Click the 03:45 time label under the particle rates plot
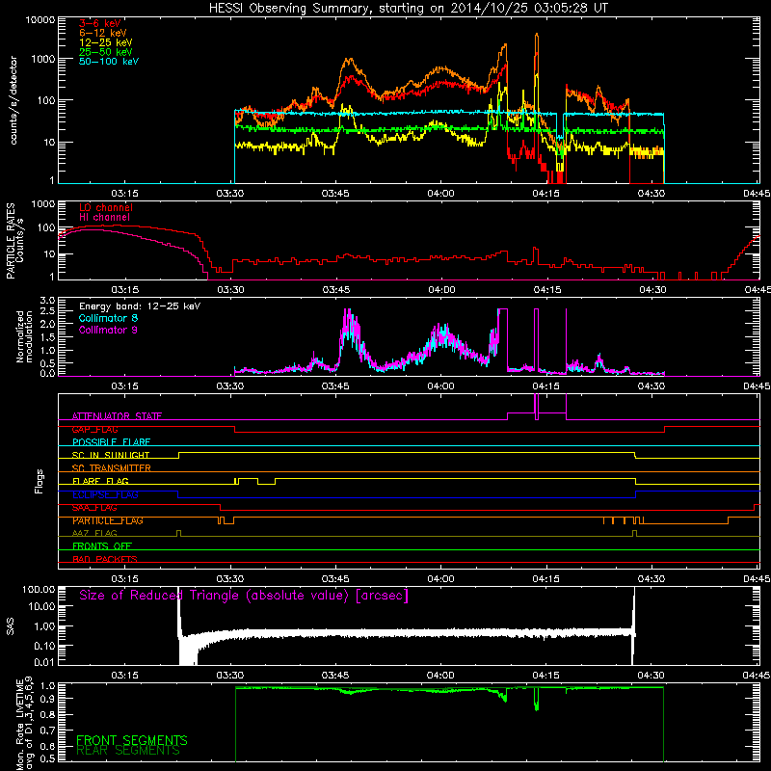This screenshot has width=771, height=771. tap(335, 290)
